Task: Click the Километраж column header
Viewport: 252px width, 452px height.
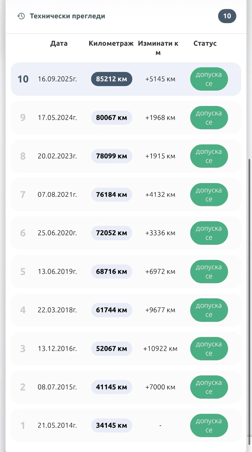Action: 111,43
